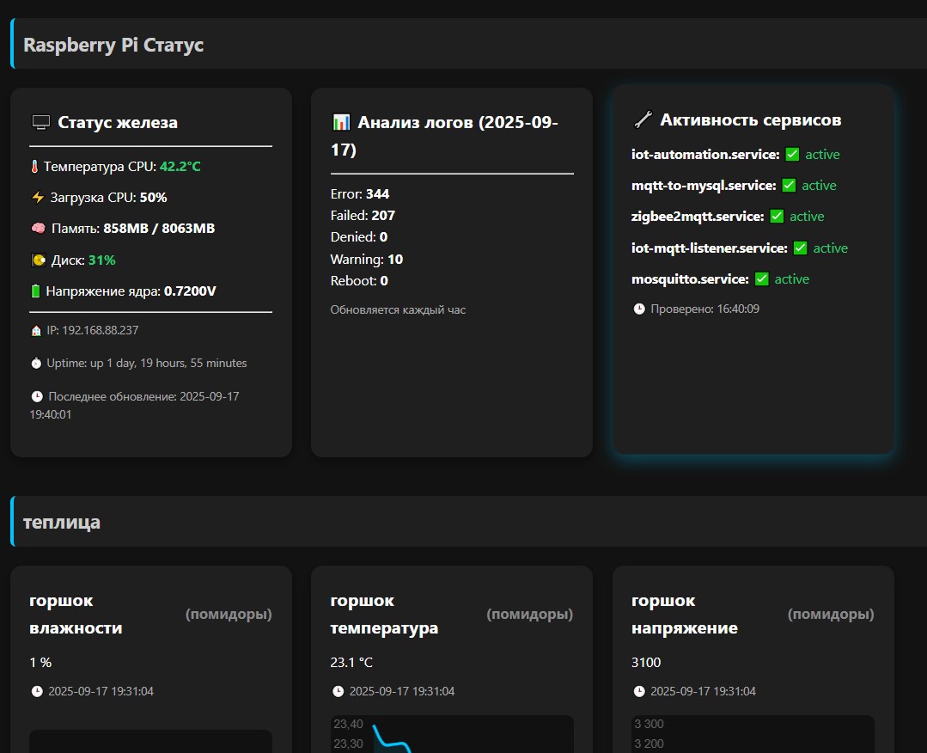Image resolution: width=927 pixels, height=753 pixels.
Task: Click green checkmark for iot-automation.service
Action: (x=792, y=155)
